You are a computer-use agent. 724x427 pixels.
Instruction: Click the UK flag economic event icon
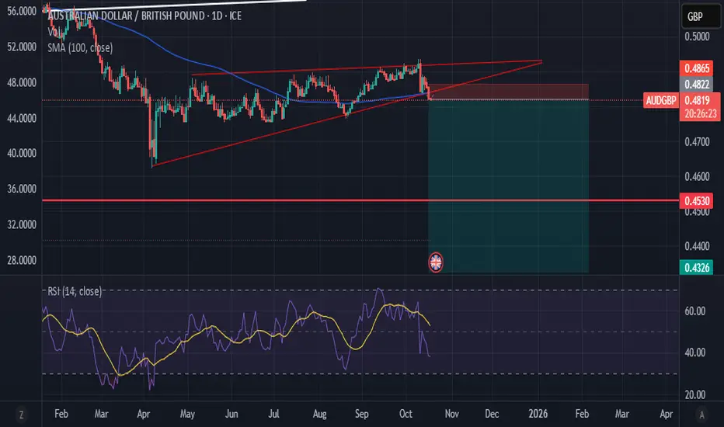tap(436, 262)
